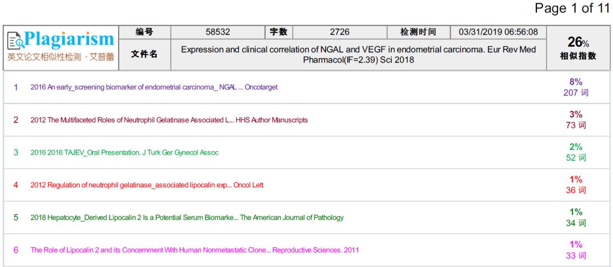The width and height of the screenshot is (613, 267).
Task: Select source number 6 index
Action: tap(16, 250)
